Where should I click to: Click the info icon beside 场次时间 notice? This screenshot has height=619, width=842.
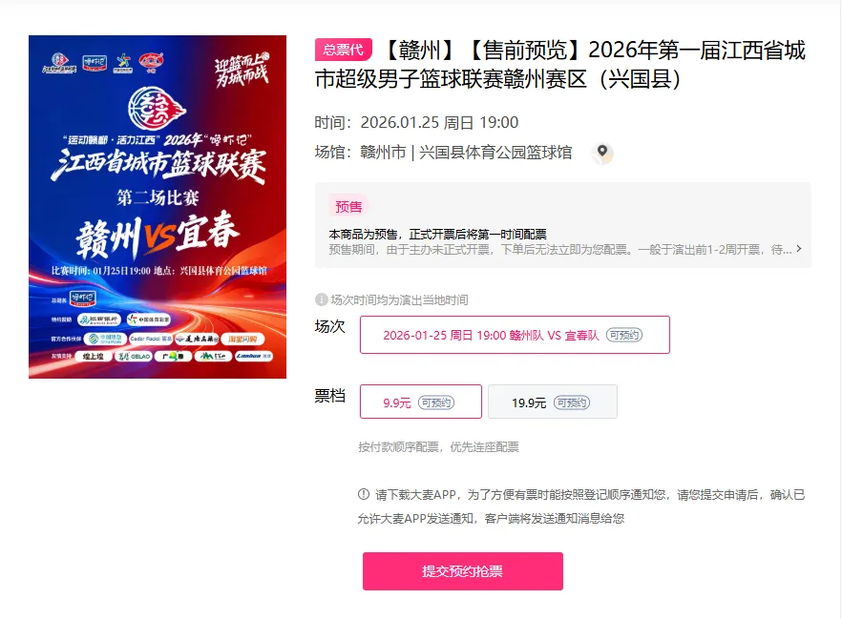coord(321,299)
